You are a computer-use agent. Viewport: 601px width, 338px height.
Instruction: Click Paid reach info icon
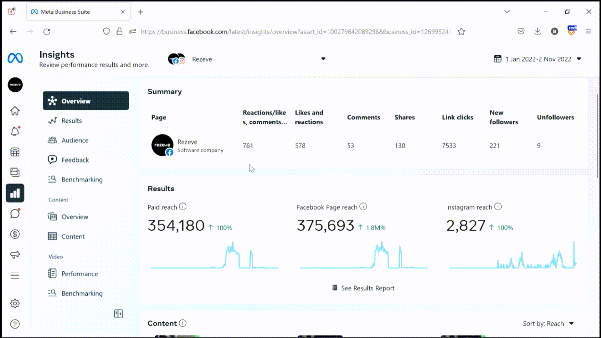tap(183, 207)
